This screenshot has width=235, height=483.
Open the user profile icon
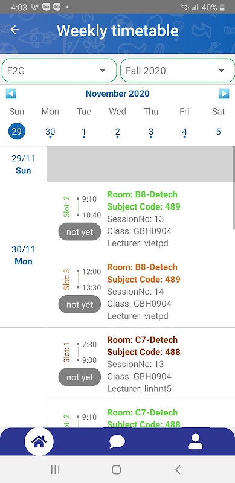(x=196, y=442)
